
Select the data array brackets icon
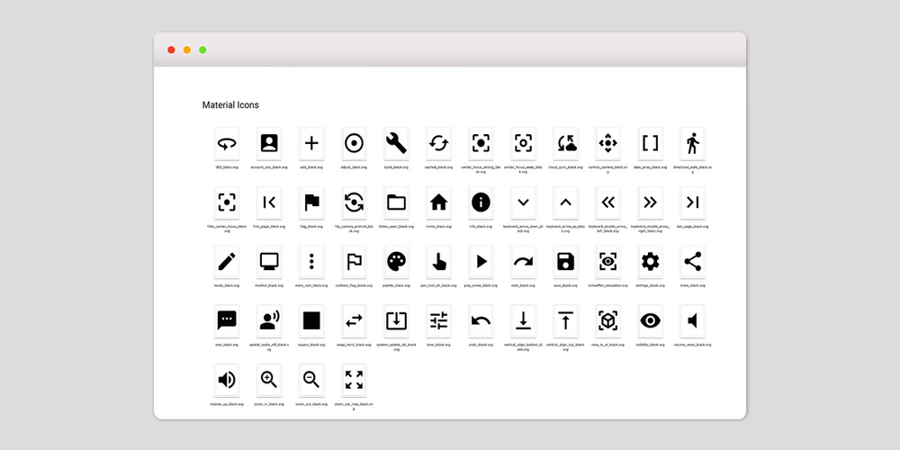pos(651,143)
